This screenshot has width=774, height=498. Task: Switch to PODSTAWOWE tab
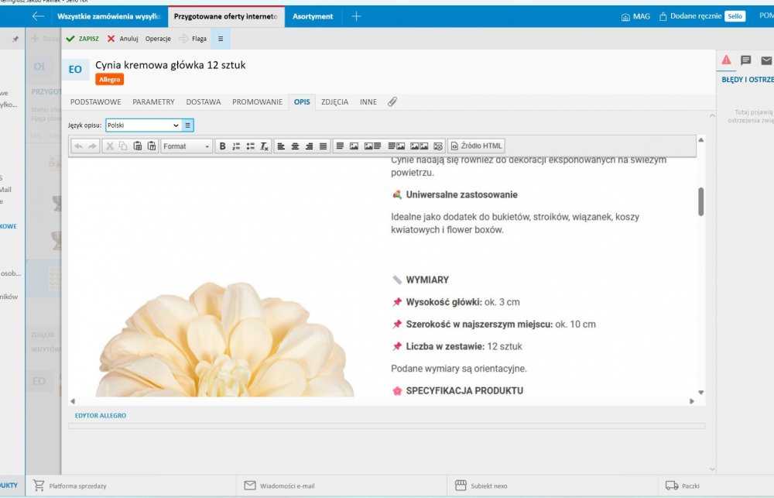95,101
